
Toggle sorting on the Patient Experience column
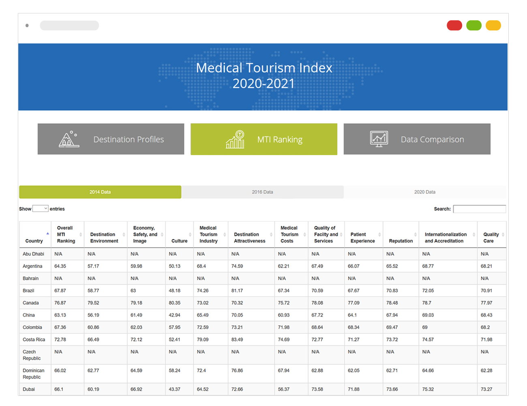(380, 234)
